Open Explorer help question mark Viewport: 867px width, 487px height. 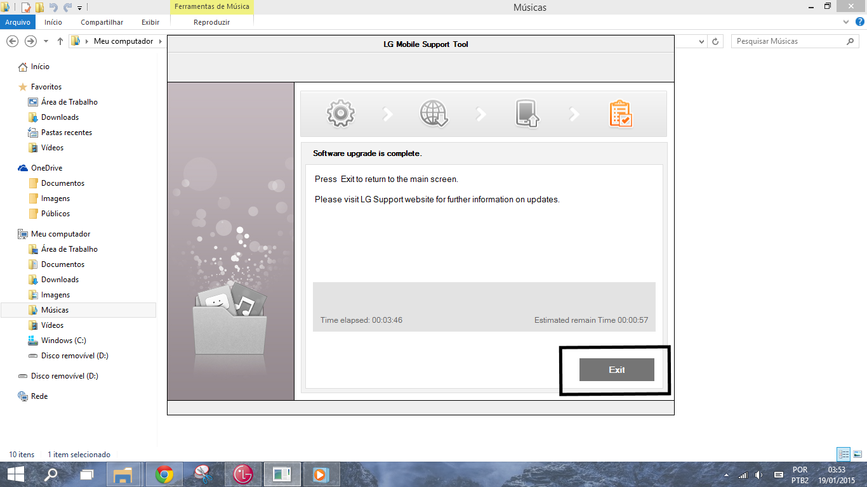point(859,22)
